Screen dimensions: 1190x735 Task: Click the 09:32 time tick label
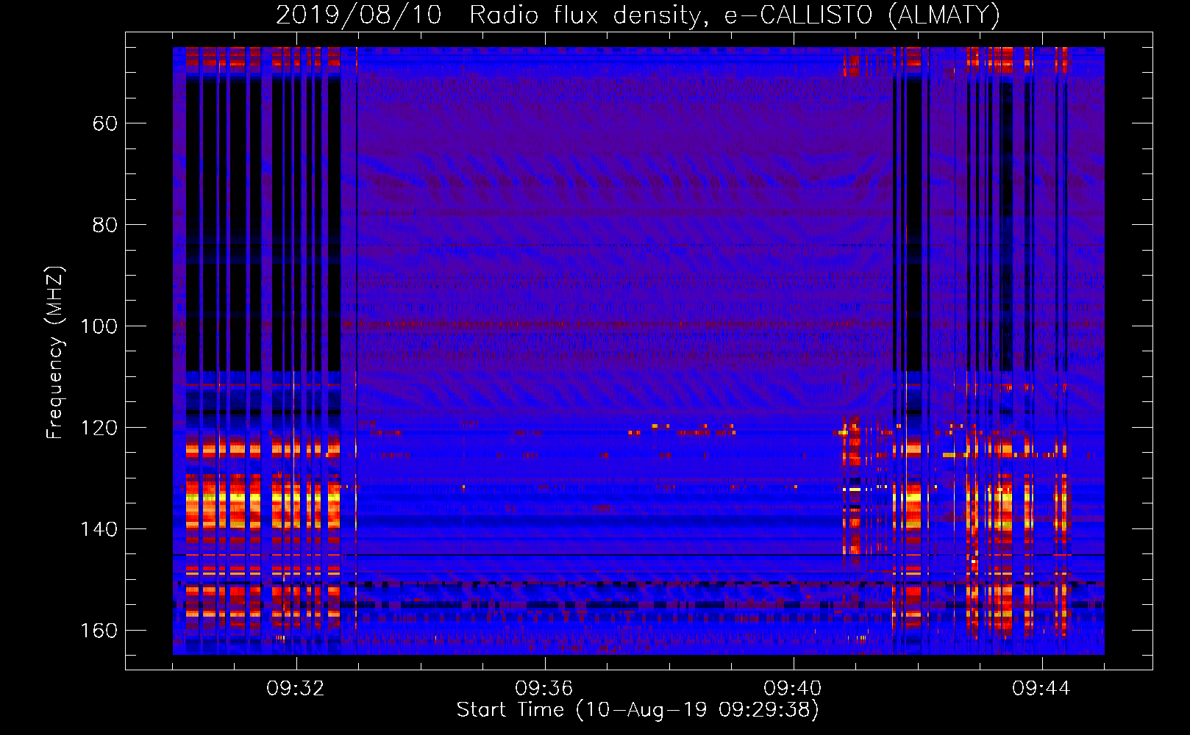pyautogui.click(x=296, y=689)
